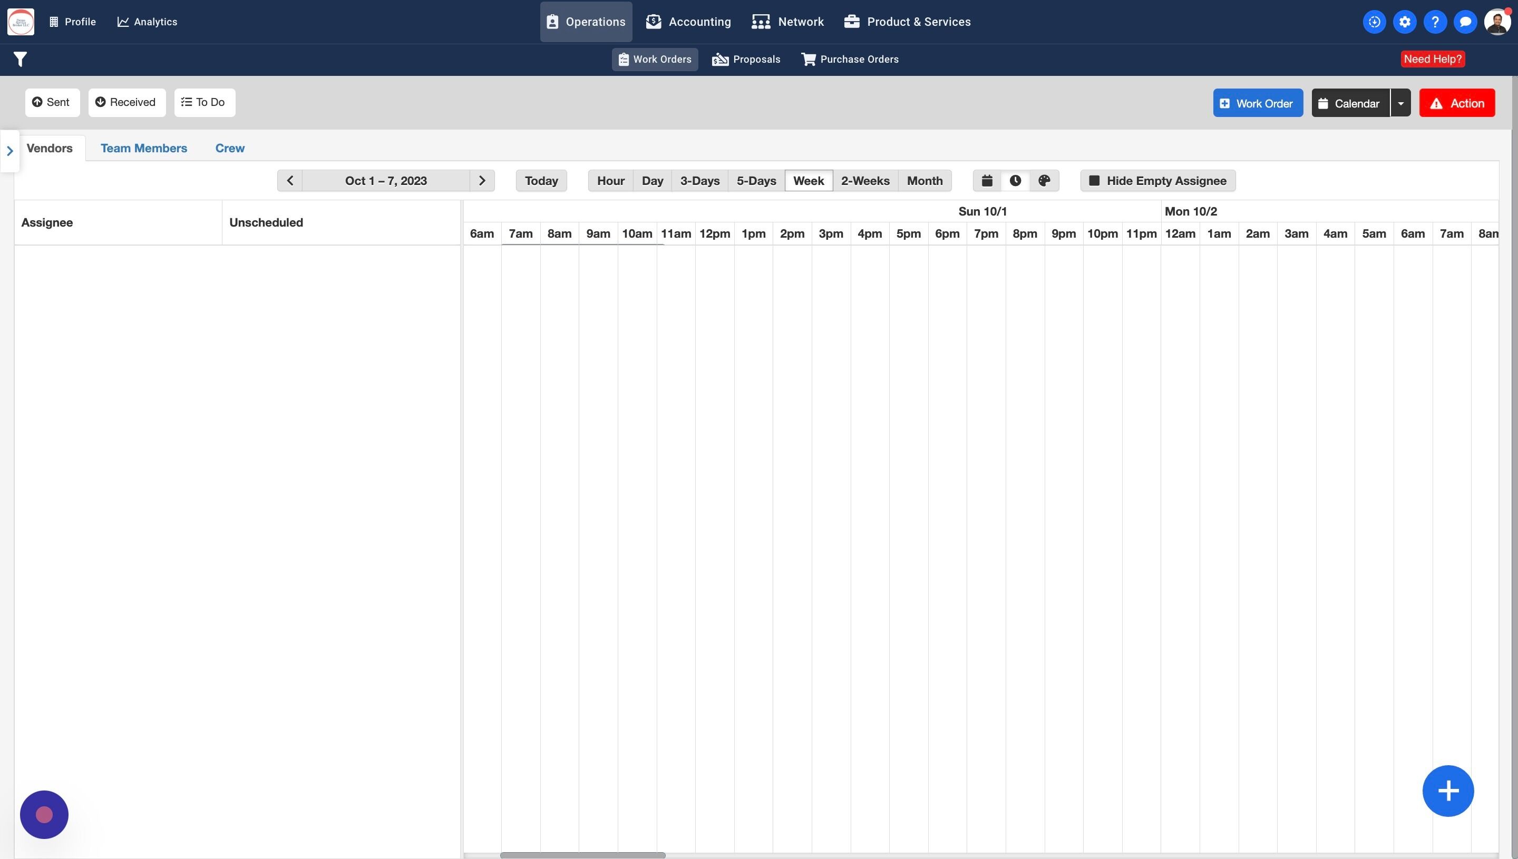This screenshot has width=1518, height=859.
Task: Click the Today button
Action: 541,181
